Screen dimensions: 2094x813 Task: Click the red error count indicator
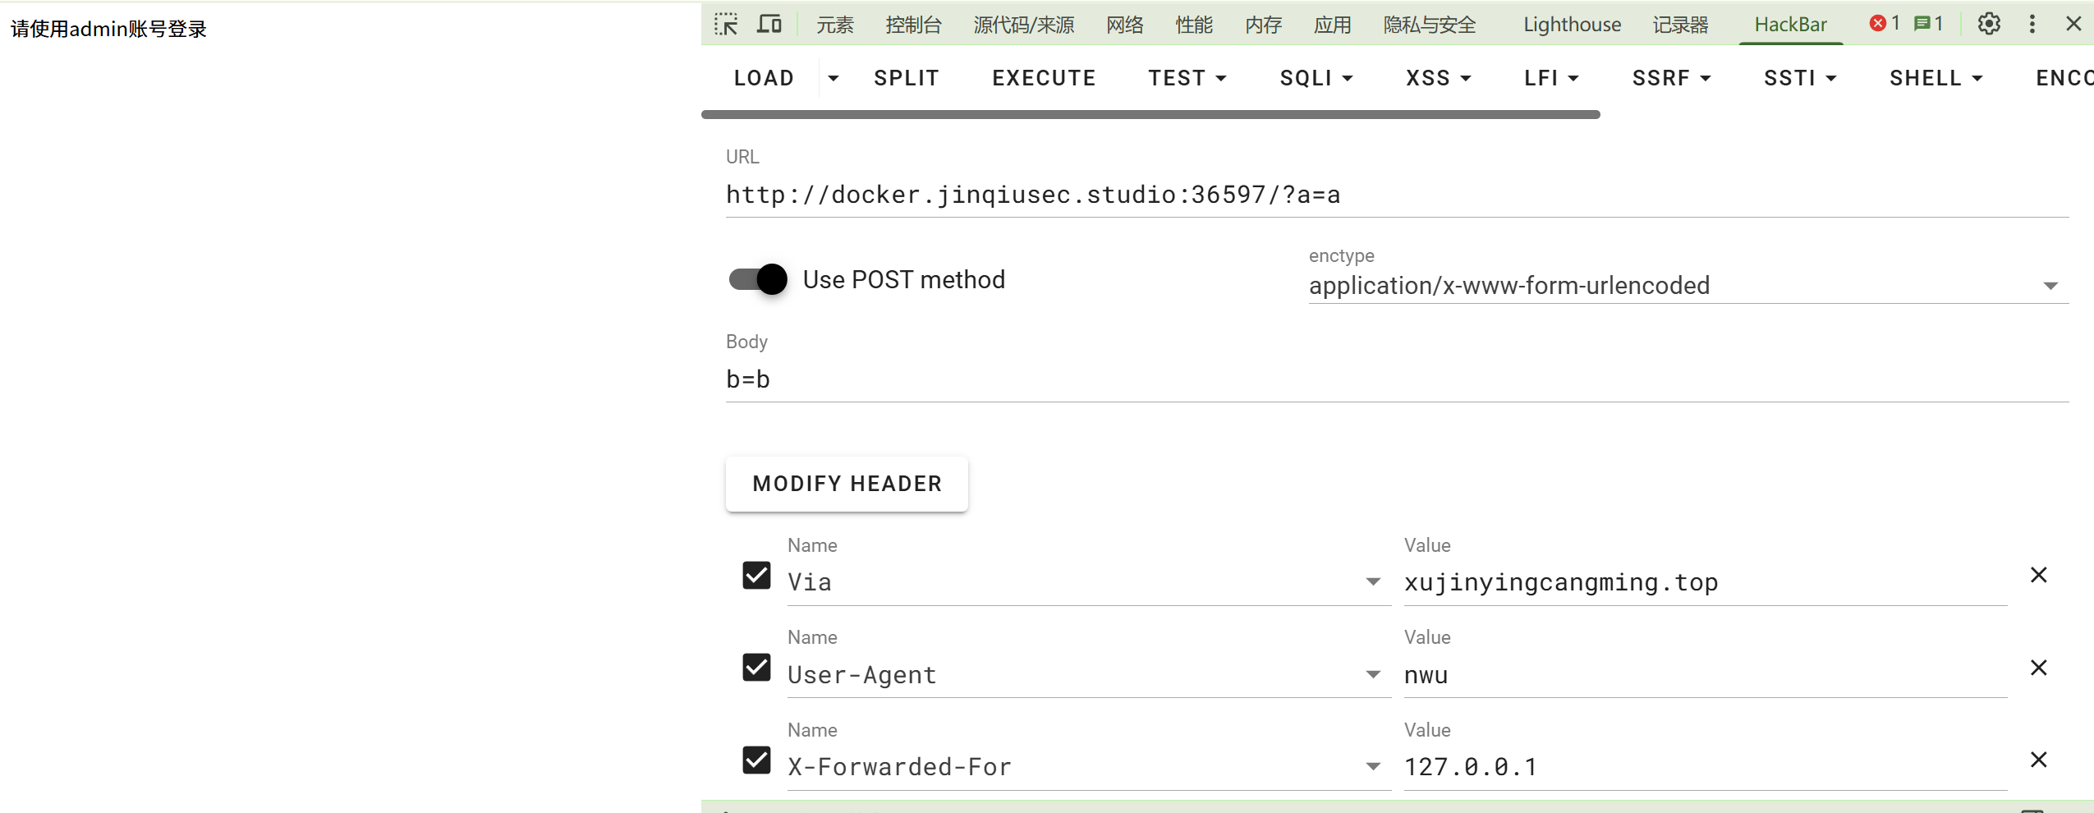click(x=1885, y=24)
